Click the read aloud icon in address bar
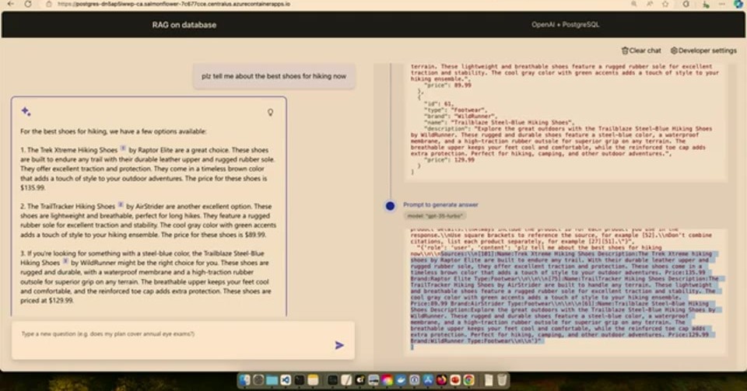 (x=650, y=4)
